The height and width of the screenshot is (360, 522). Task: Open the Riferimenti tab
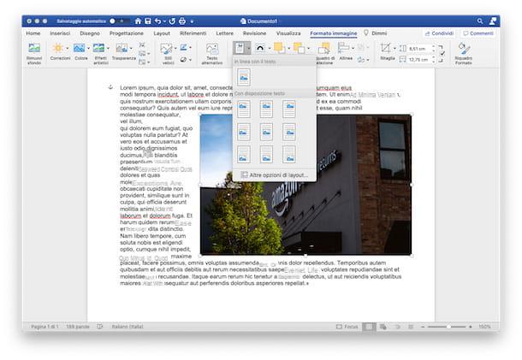[193, 33]
